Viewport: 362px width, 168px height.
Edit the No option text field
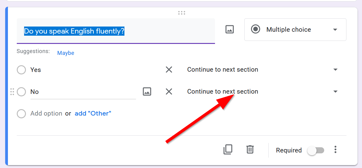82,92
